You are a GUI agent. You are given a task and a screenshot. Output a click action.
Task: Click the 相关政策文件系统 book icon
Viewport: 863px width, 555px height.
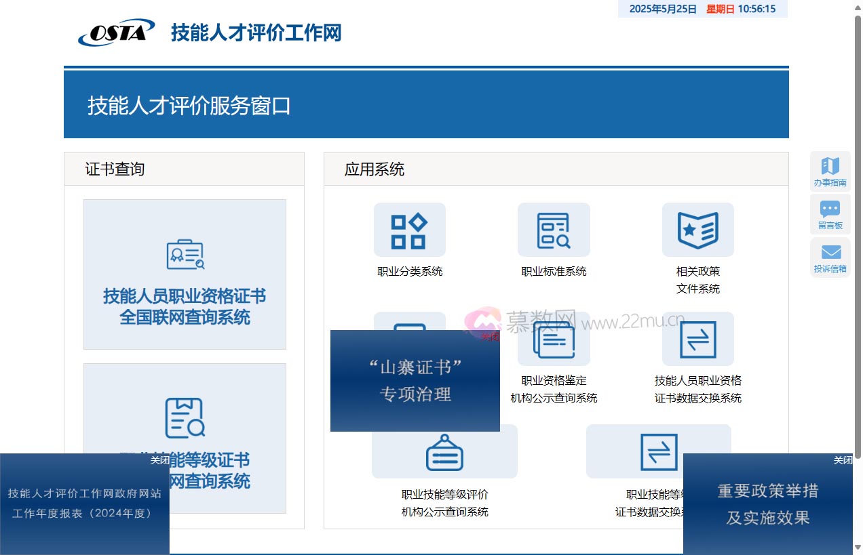point(698,230)
